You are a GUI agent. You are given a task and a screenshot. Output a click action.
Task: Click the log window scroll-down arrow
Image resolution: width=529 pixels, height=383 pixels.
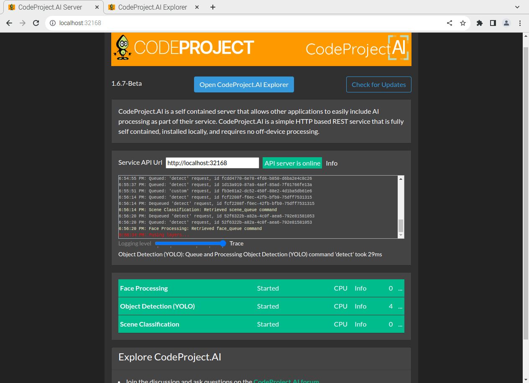(x=401, y=235)
